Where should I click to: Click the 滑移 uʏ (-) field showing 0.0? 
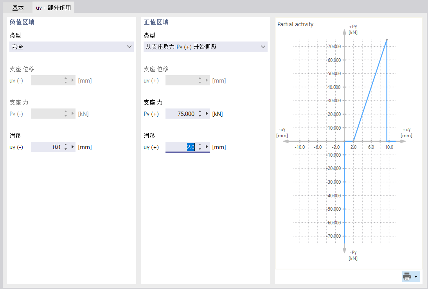[x=51, y=147]
